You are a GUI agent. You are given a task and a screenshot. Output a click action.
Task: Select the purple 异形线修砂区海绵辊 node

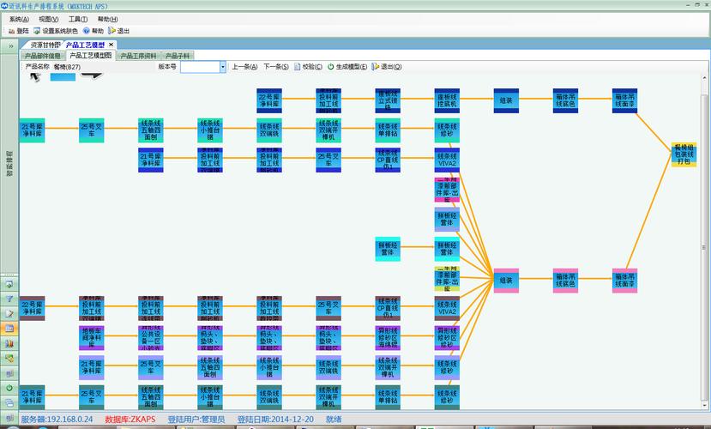[388, 338]
